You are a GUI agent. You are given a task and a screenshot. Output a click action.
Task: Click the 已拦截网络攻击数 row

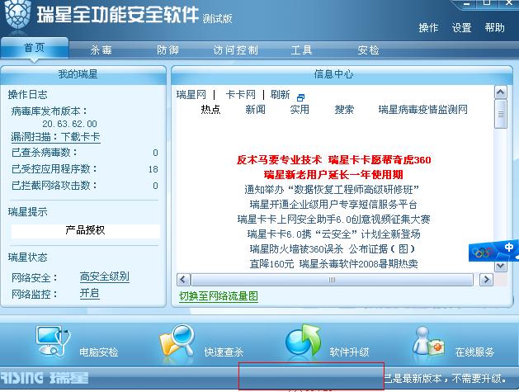coord(85,186)
